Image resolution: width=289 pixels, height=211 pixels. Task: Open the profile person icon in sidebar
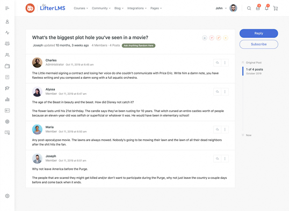pos(7,21)
